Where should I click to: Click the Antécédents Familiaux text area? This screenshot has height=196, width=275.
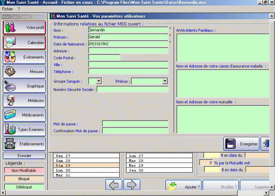[x=223, y=48]
